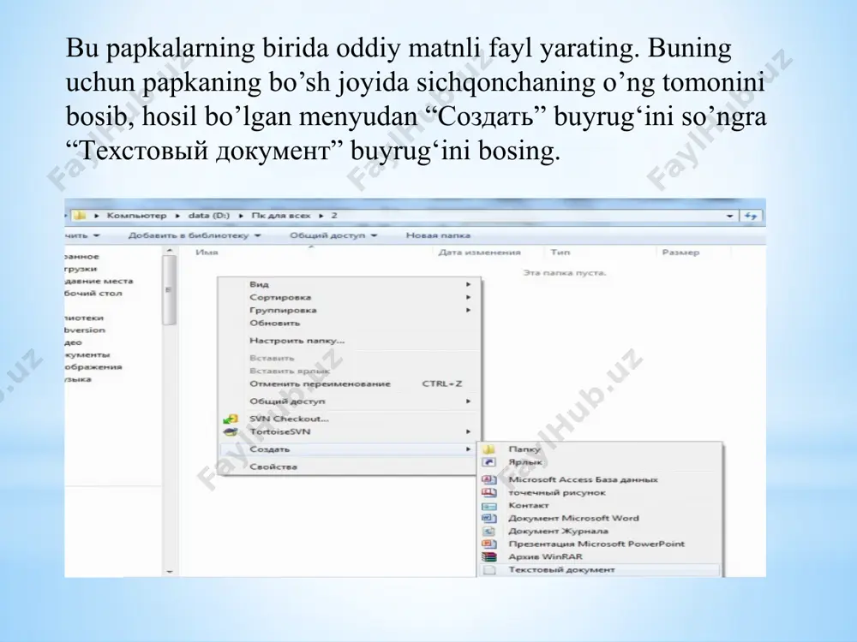This screenshot has width=857, height=642.
Task: Click the Тип column header
Action: 560,253
